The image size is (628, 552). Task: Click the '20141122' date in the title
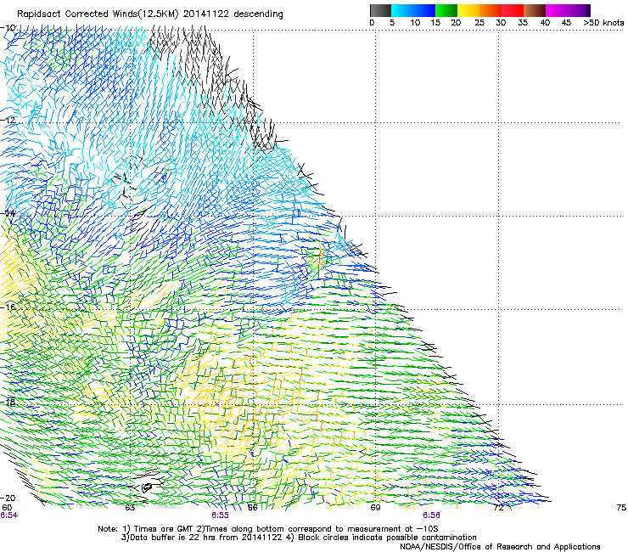coord(206,14)
